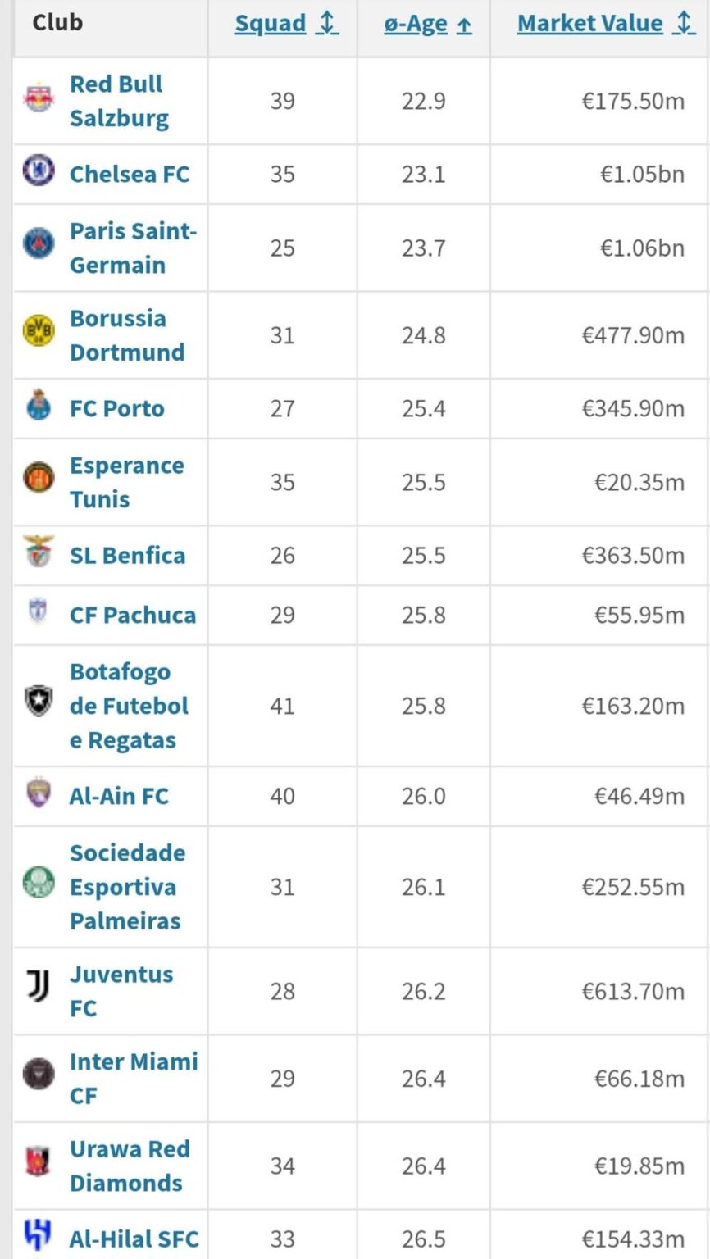710x1259 pixels.
Task: Click the Market Value header label
Action: tap(589, 23)
